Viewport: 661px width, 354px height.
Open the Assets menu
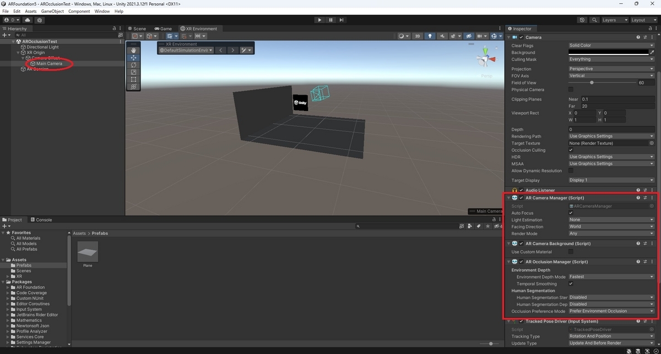click(31, 11)
